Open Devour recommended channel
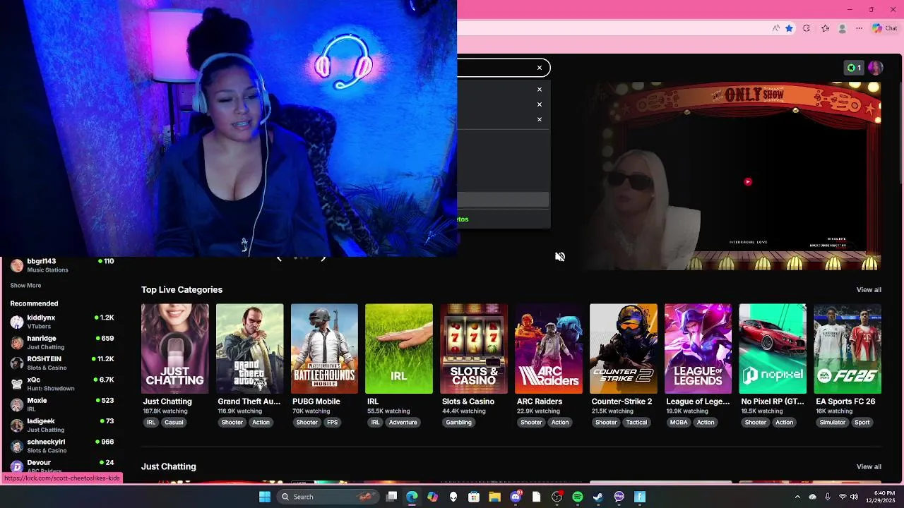 pyautogui.click(x=62, y=466)
